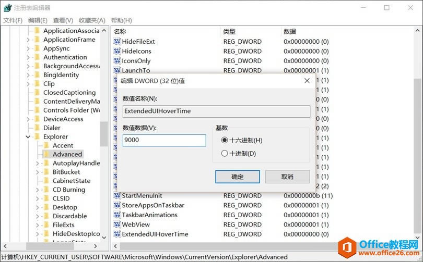The image size is (423, 262).
Task: Select the Controls Folder tree item
Action: [72, 110]
